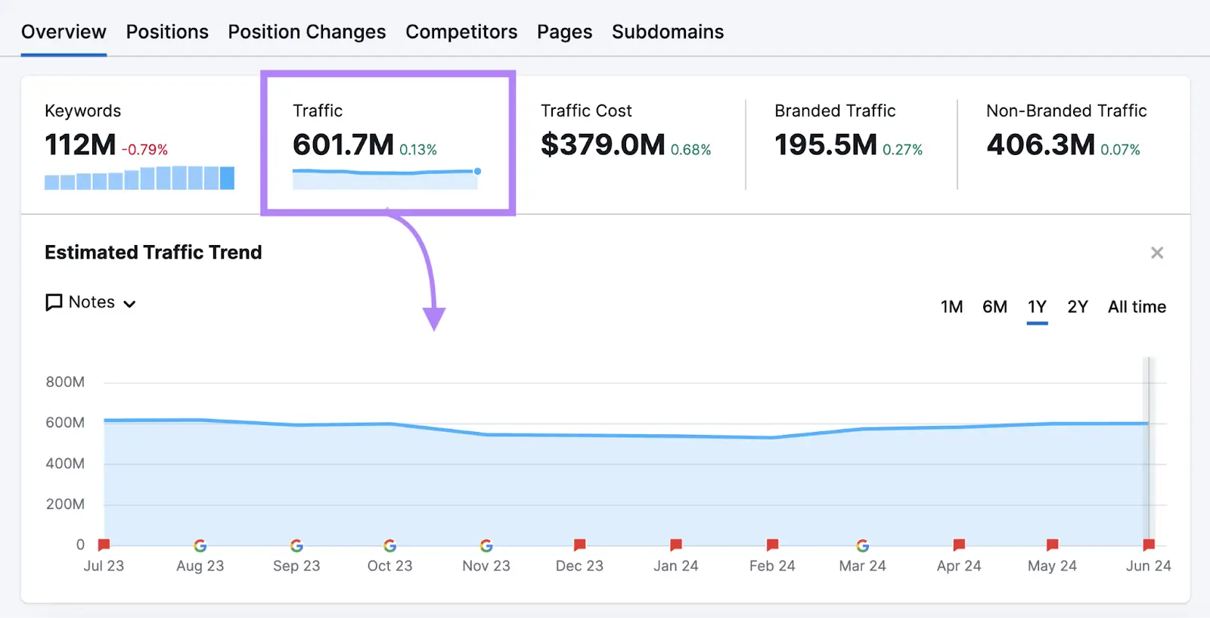The height and width of the screenshot is (618, 1210).
Task: Click the red note flag at May 24
Action: (x=1052, y=545)
